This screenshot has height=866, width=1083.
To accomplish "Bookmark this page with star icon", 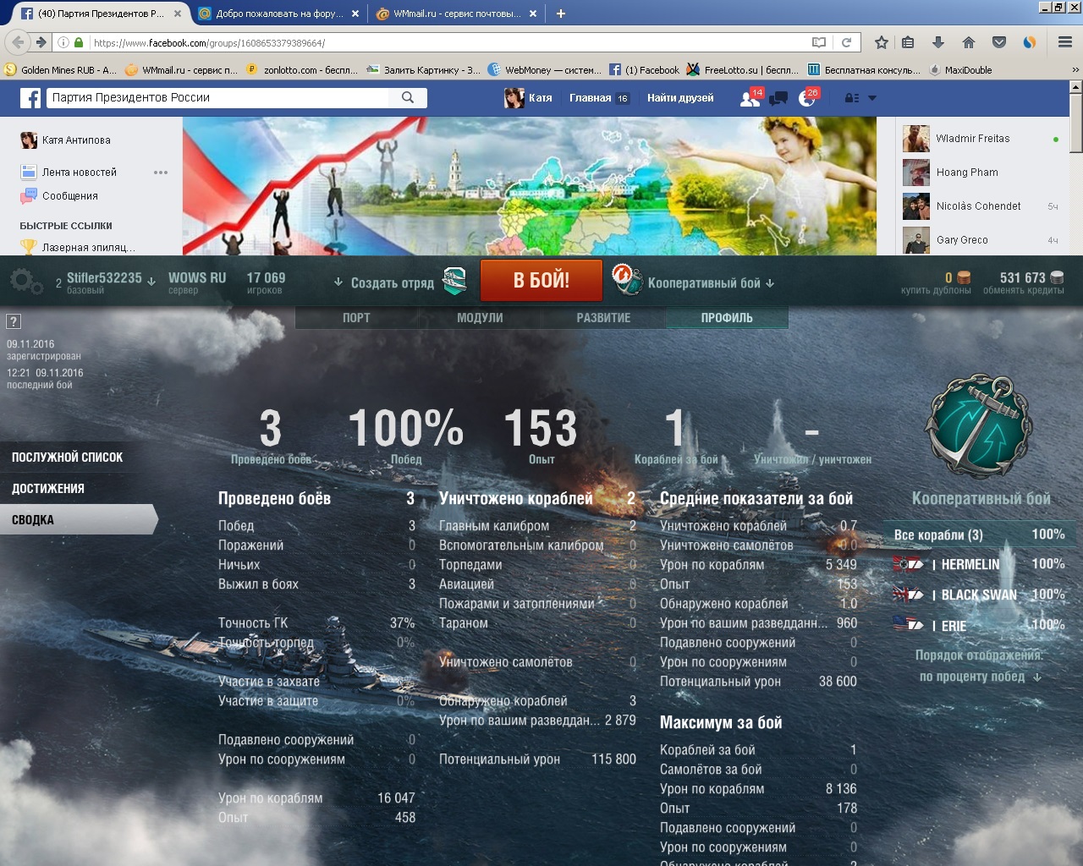I will point(881,42).
